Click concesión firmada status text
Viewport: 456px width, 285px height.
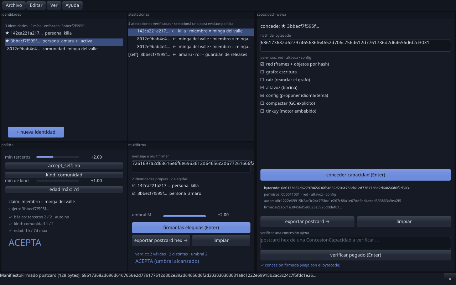300,265
